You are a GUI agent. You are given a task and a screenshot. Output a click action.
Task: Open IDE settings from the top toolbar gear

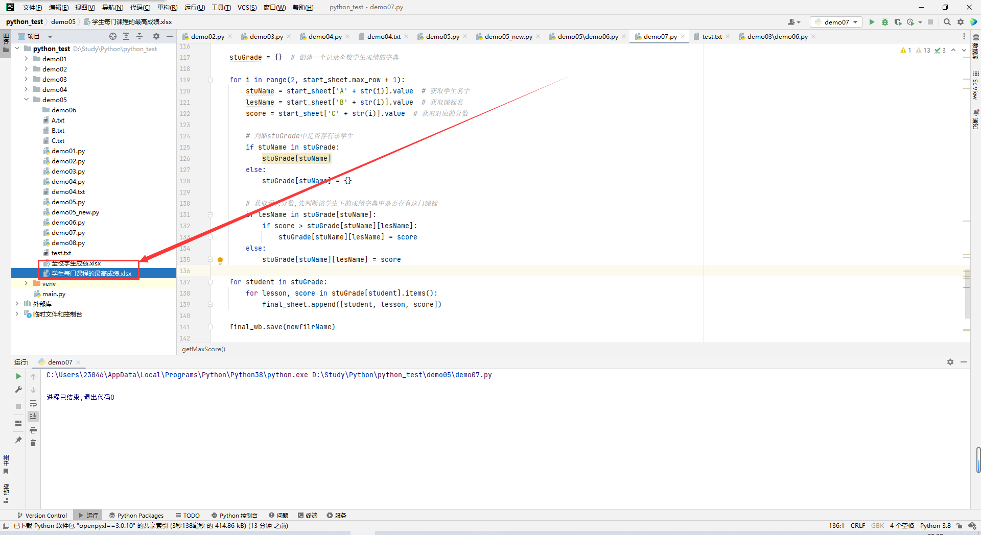click(x=961, y=22)
